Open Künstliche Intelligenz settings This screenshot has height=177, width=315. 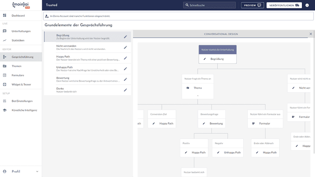point(24,110)
